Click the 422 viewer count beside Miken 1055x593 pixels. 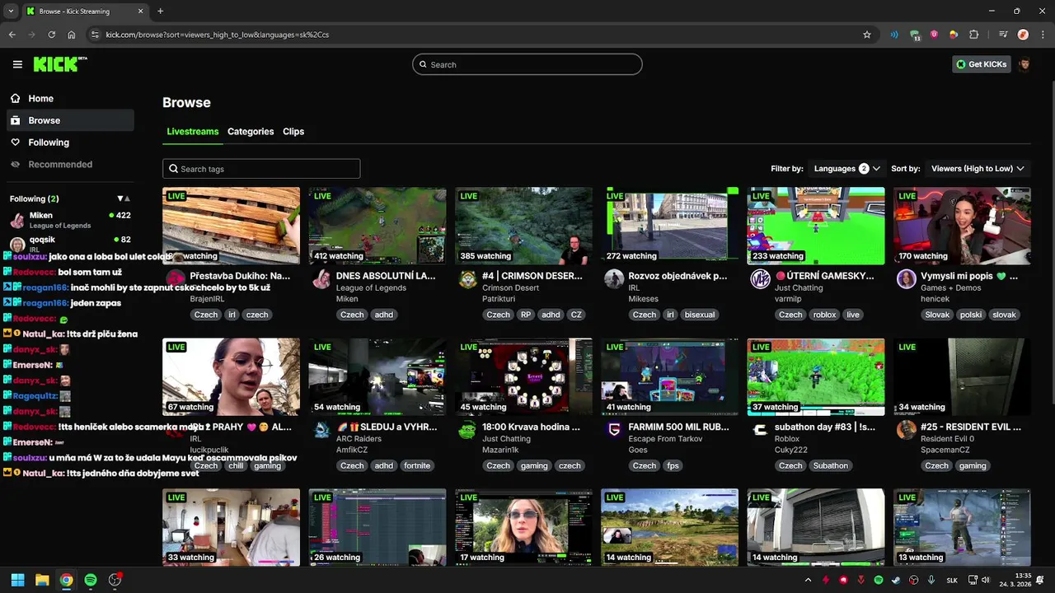click(x=124, y=215)
